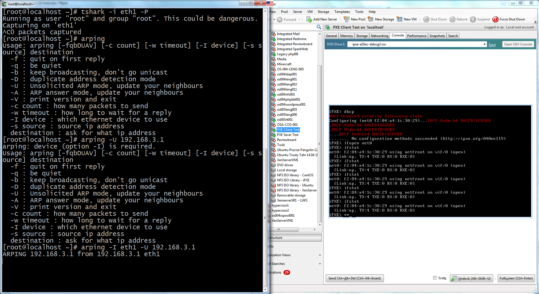Click the Eject link
Viewport: 539px width, 294px height.
[x=492, y=45]
